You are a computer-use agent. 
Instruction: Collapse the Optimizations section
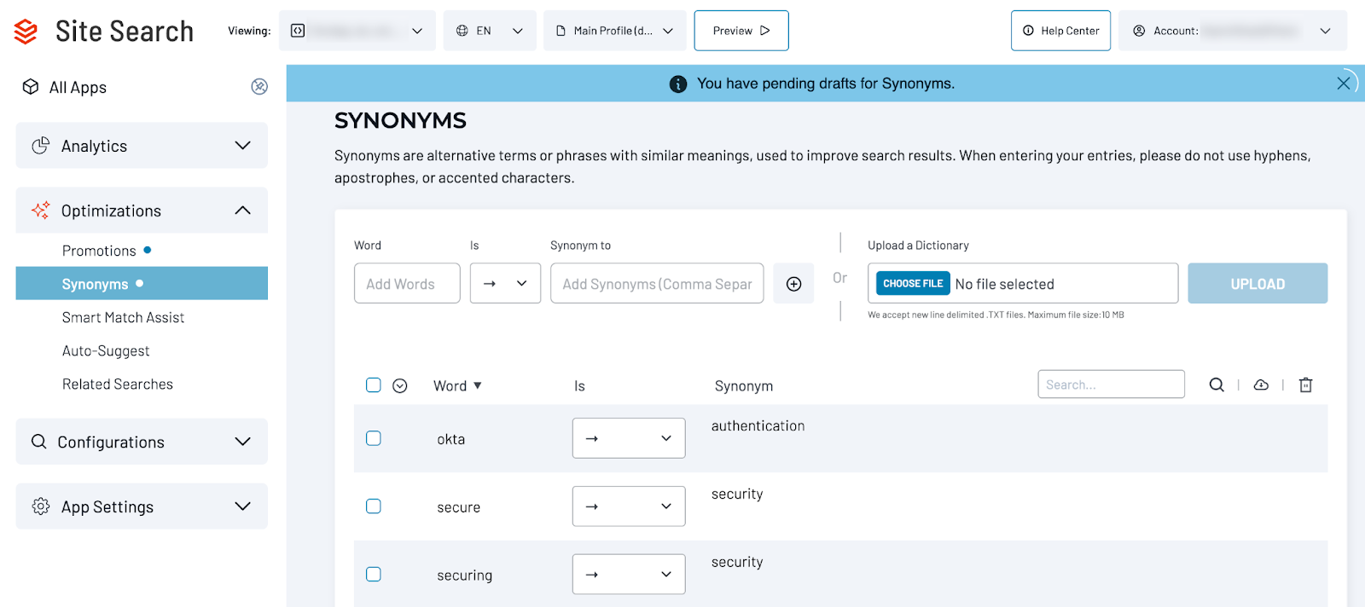[142, 211]
